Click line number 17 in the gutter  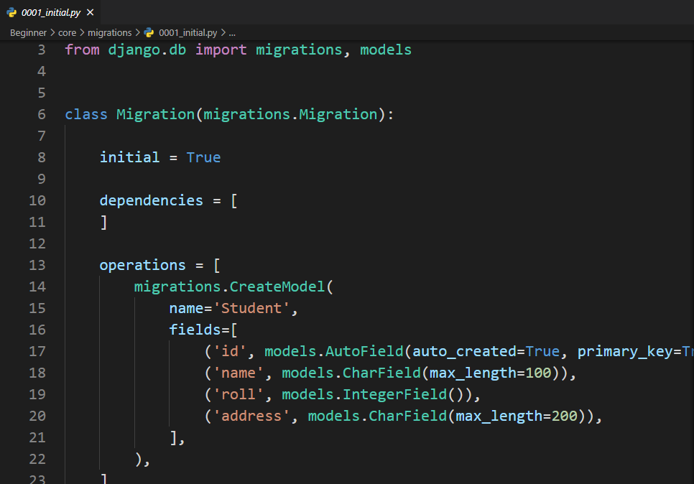coord(37,351)
